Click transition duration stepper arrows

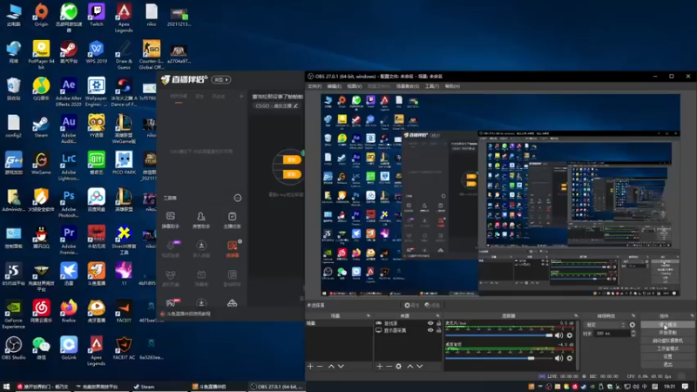point(633,334)
